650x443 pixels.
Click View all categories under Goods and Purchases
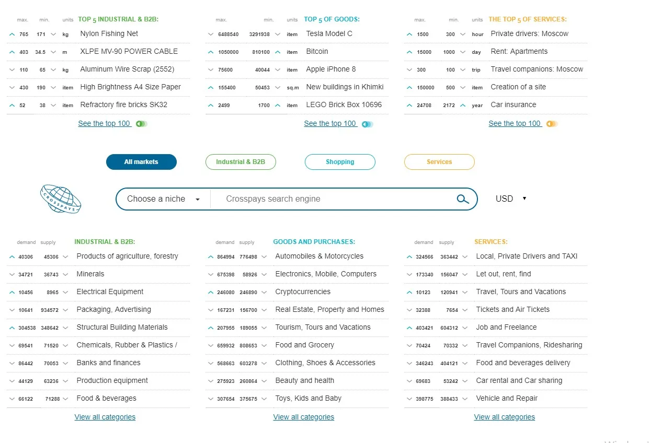pyautogui.click(x=303, y=417)
